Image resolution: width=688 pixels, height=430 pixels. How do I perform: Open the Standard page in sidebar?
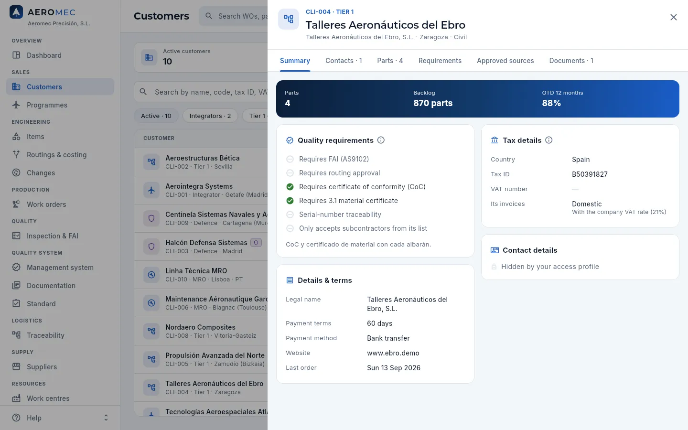coord(60,303)
